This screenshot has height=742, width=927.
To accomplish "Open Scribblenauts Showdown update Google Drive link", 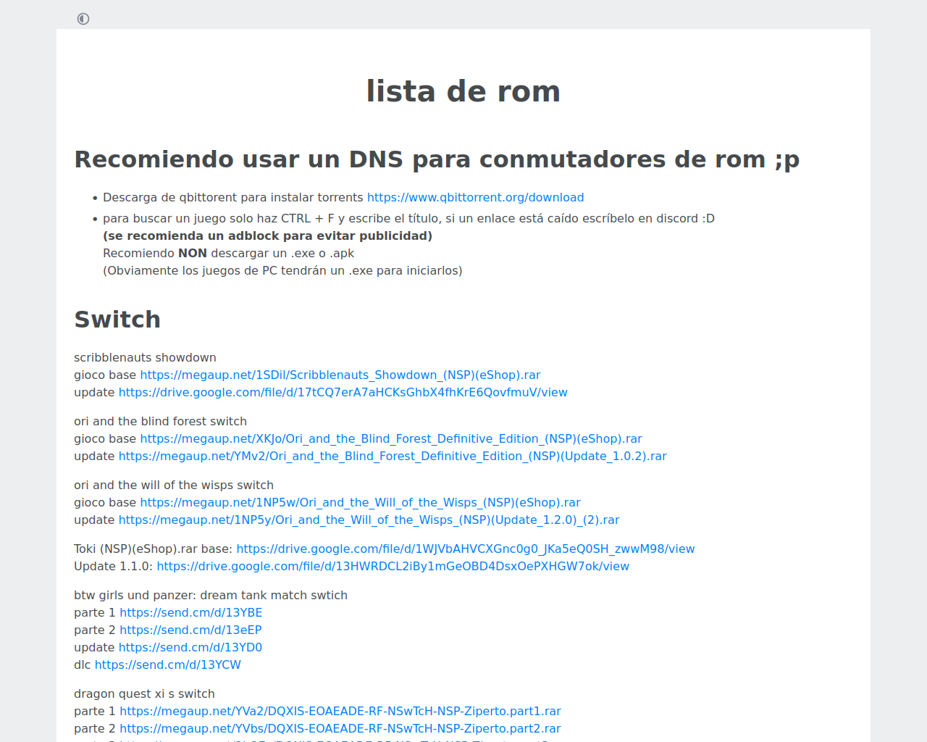I will coord(343,393).
